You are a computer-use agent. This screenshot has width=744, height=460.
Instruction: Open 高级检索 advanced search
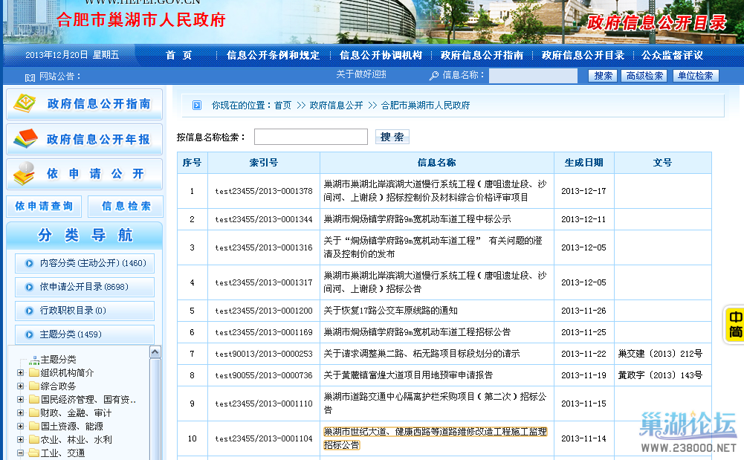pyautogui.click(x=644, y=76)
